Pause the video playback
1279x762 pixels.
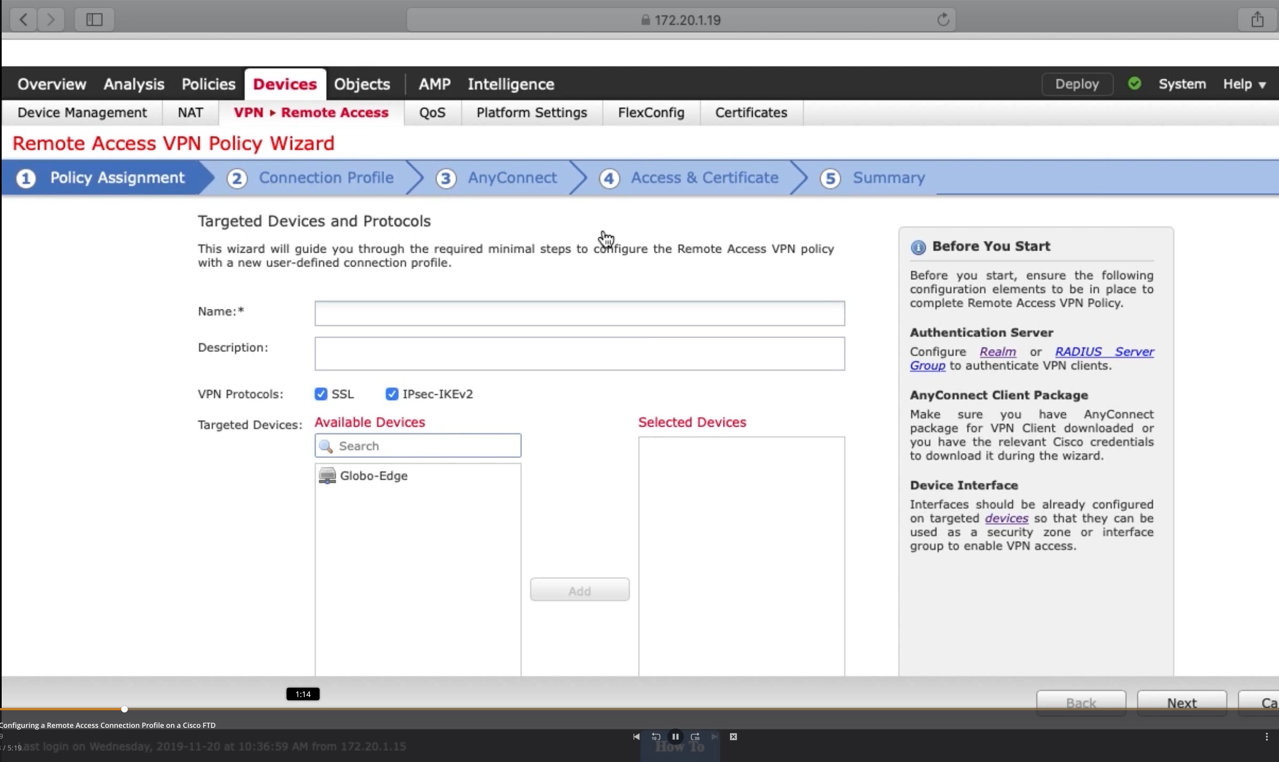[675, 737]
